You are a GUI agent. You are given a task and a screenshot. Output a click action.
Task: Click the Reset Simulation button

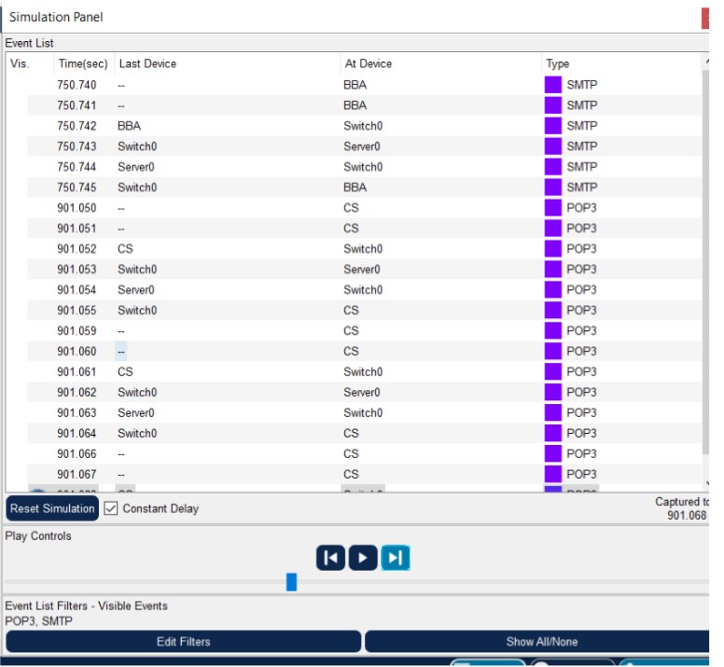52,508
